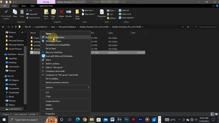
Task: Open recent locations dropdown arrow
Action: (12, 27)
